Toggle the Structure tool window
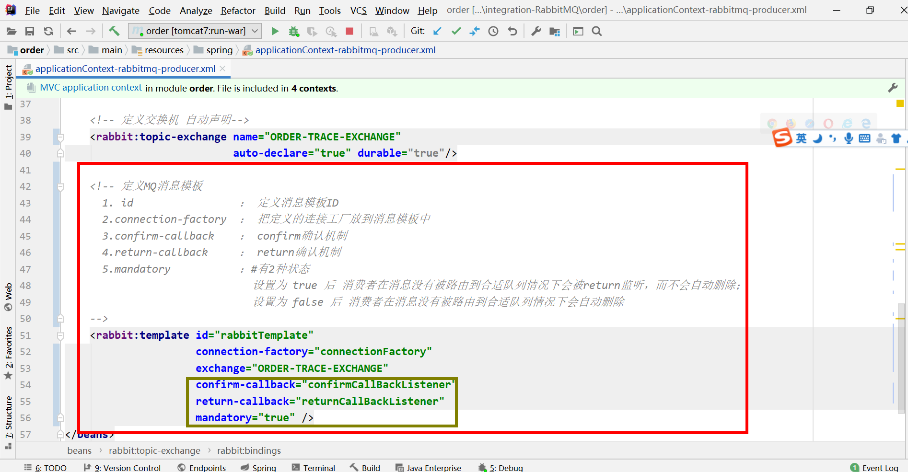This screenshot has height=472, width=908. 9,423
